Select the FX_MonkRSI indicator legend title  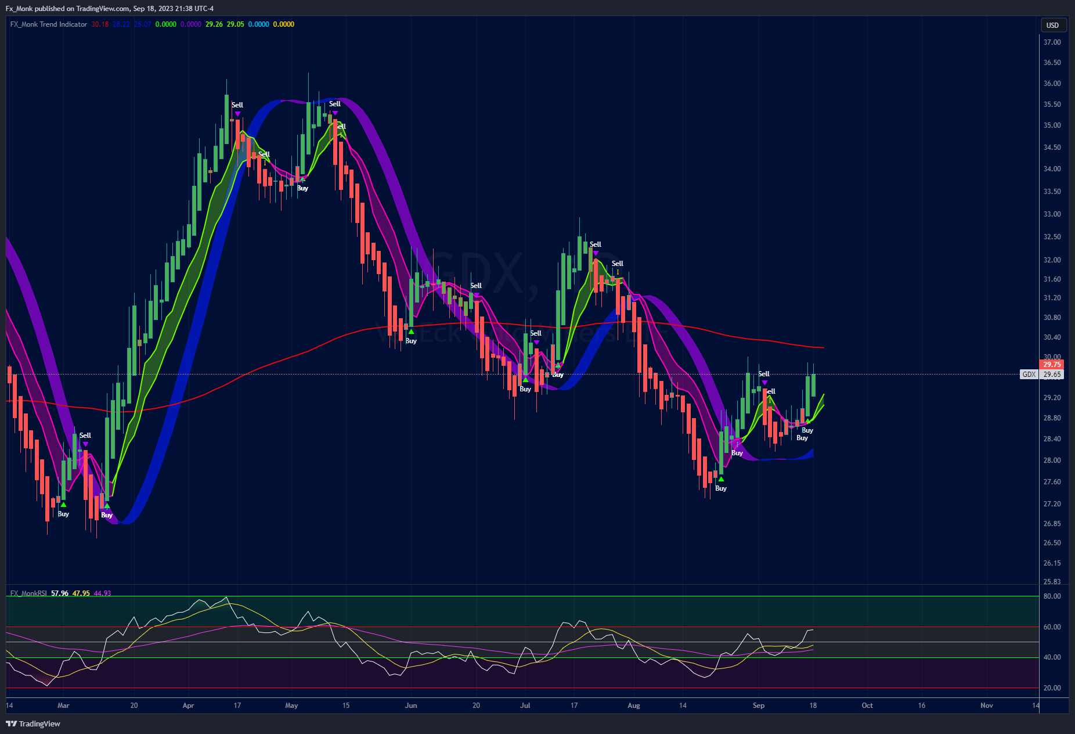28,593
